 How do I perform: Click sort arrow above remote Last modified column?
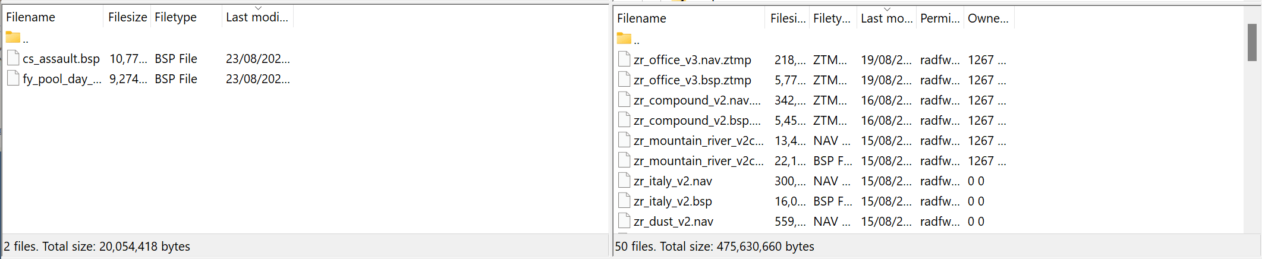[887, 10]
